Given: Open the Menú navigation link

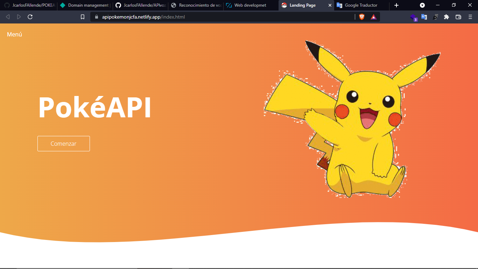Looking at the screenshot, I should [x=14, y=34].
